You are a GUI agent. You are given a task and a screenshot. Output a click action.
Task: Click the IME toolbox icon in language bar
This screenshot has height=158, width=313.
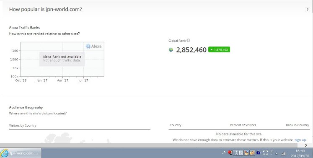tap(252, 153)
